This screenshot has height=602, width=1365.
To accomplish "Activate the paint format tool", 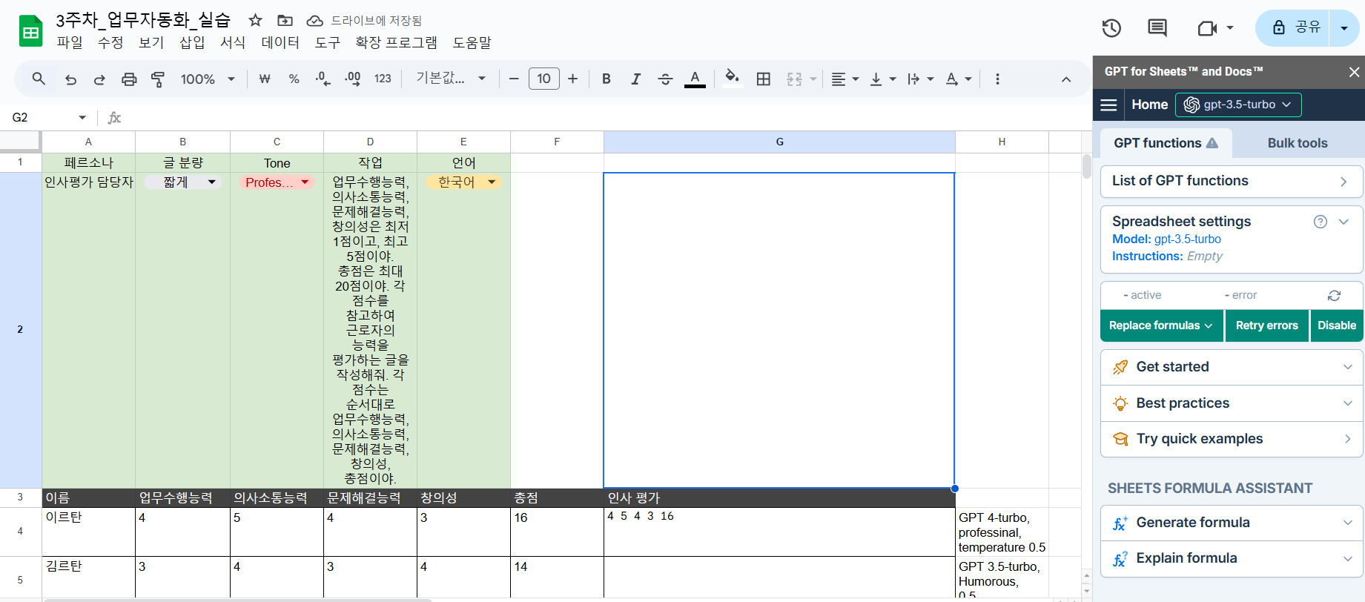I will tap(158, 79).
